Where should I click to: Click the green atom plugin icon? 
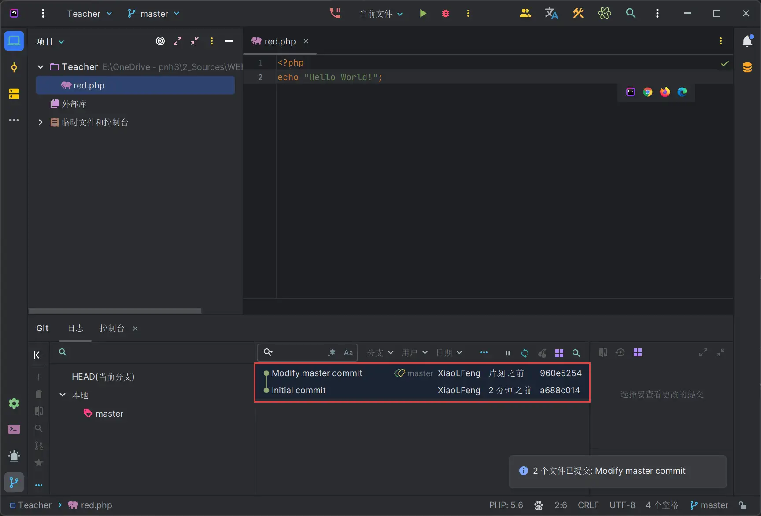point(605,13)
